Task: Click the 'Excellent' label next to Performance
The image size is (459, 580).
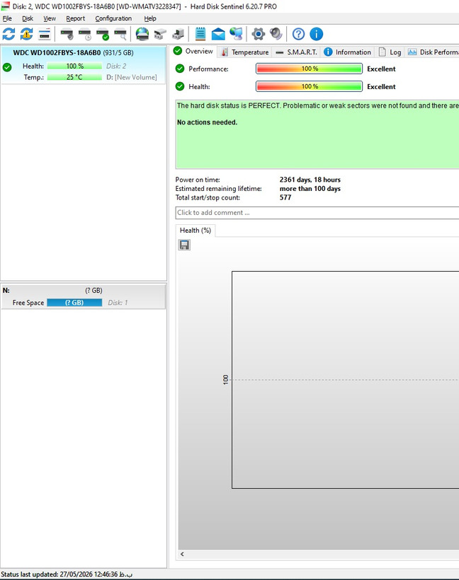Action: pyautogui.click(x=381, y=69)
